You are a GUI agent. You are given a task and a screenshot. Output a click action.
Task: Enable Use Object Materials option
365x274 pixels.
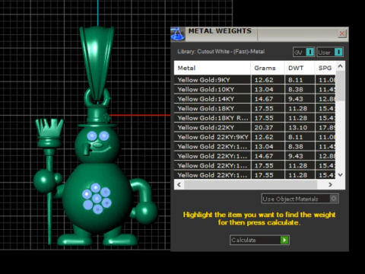tap(300, 199)
